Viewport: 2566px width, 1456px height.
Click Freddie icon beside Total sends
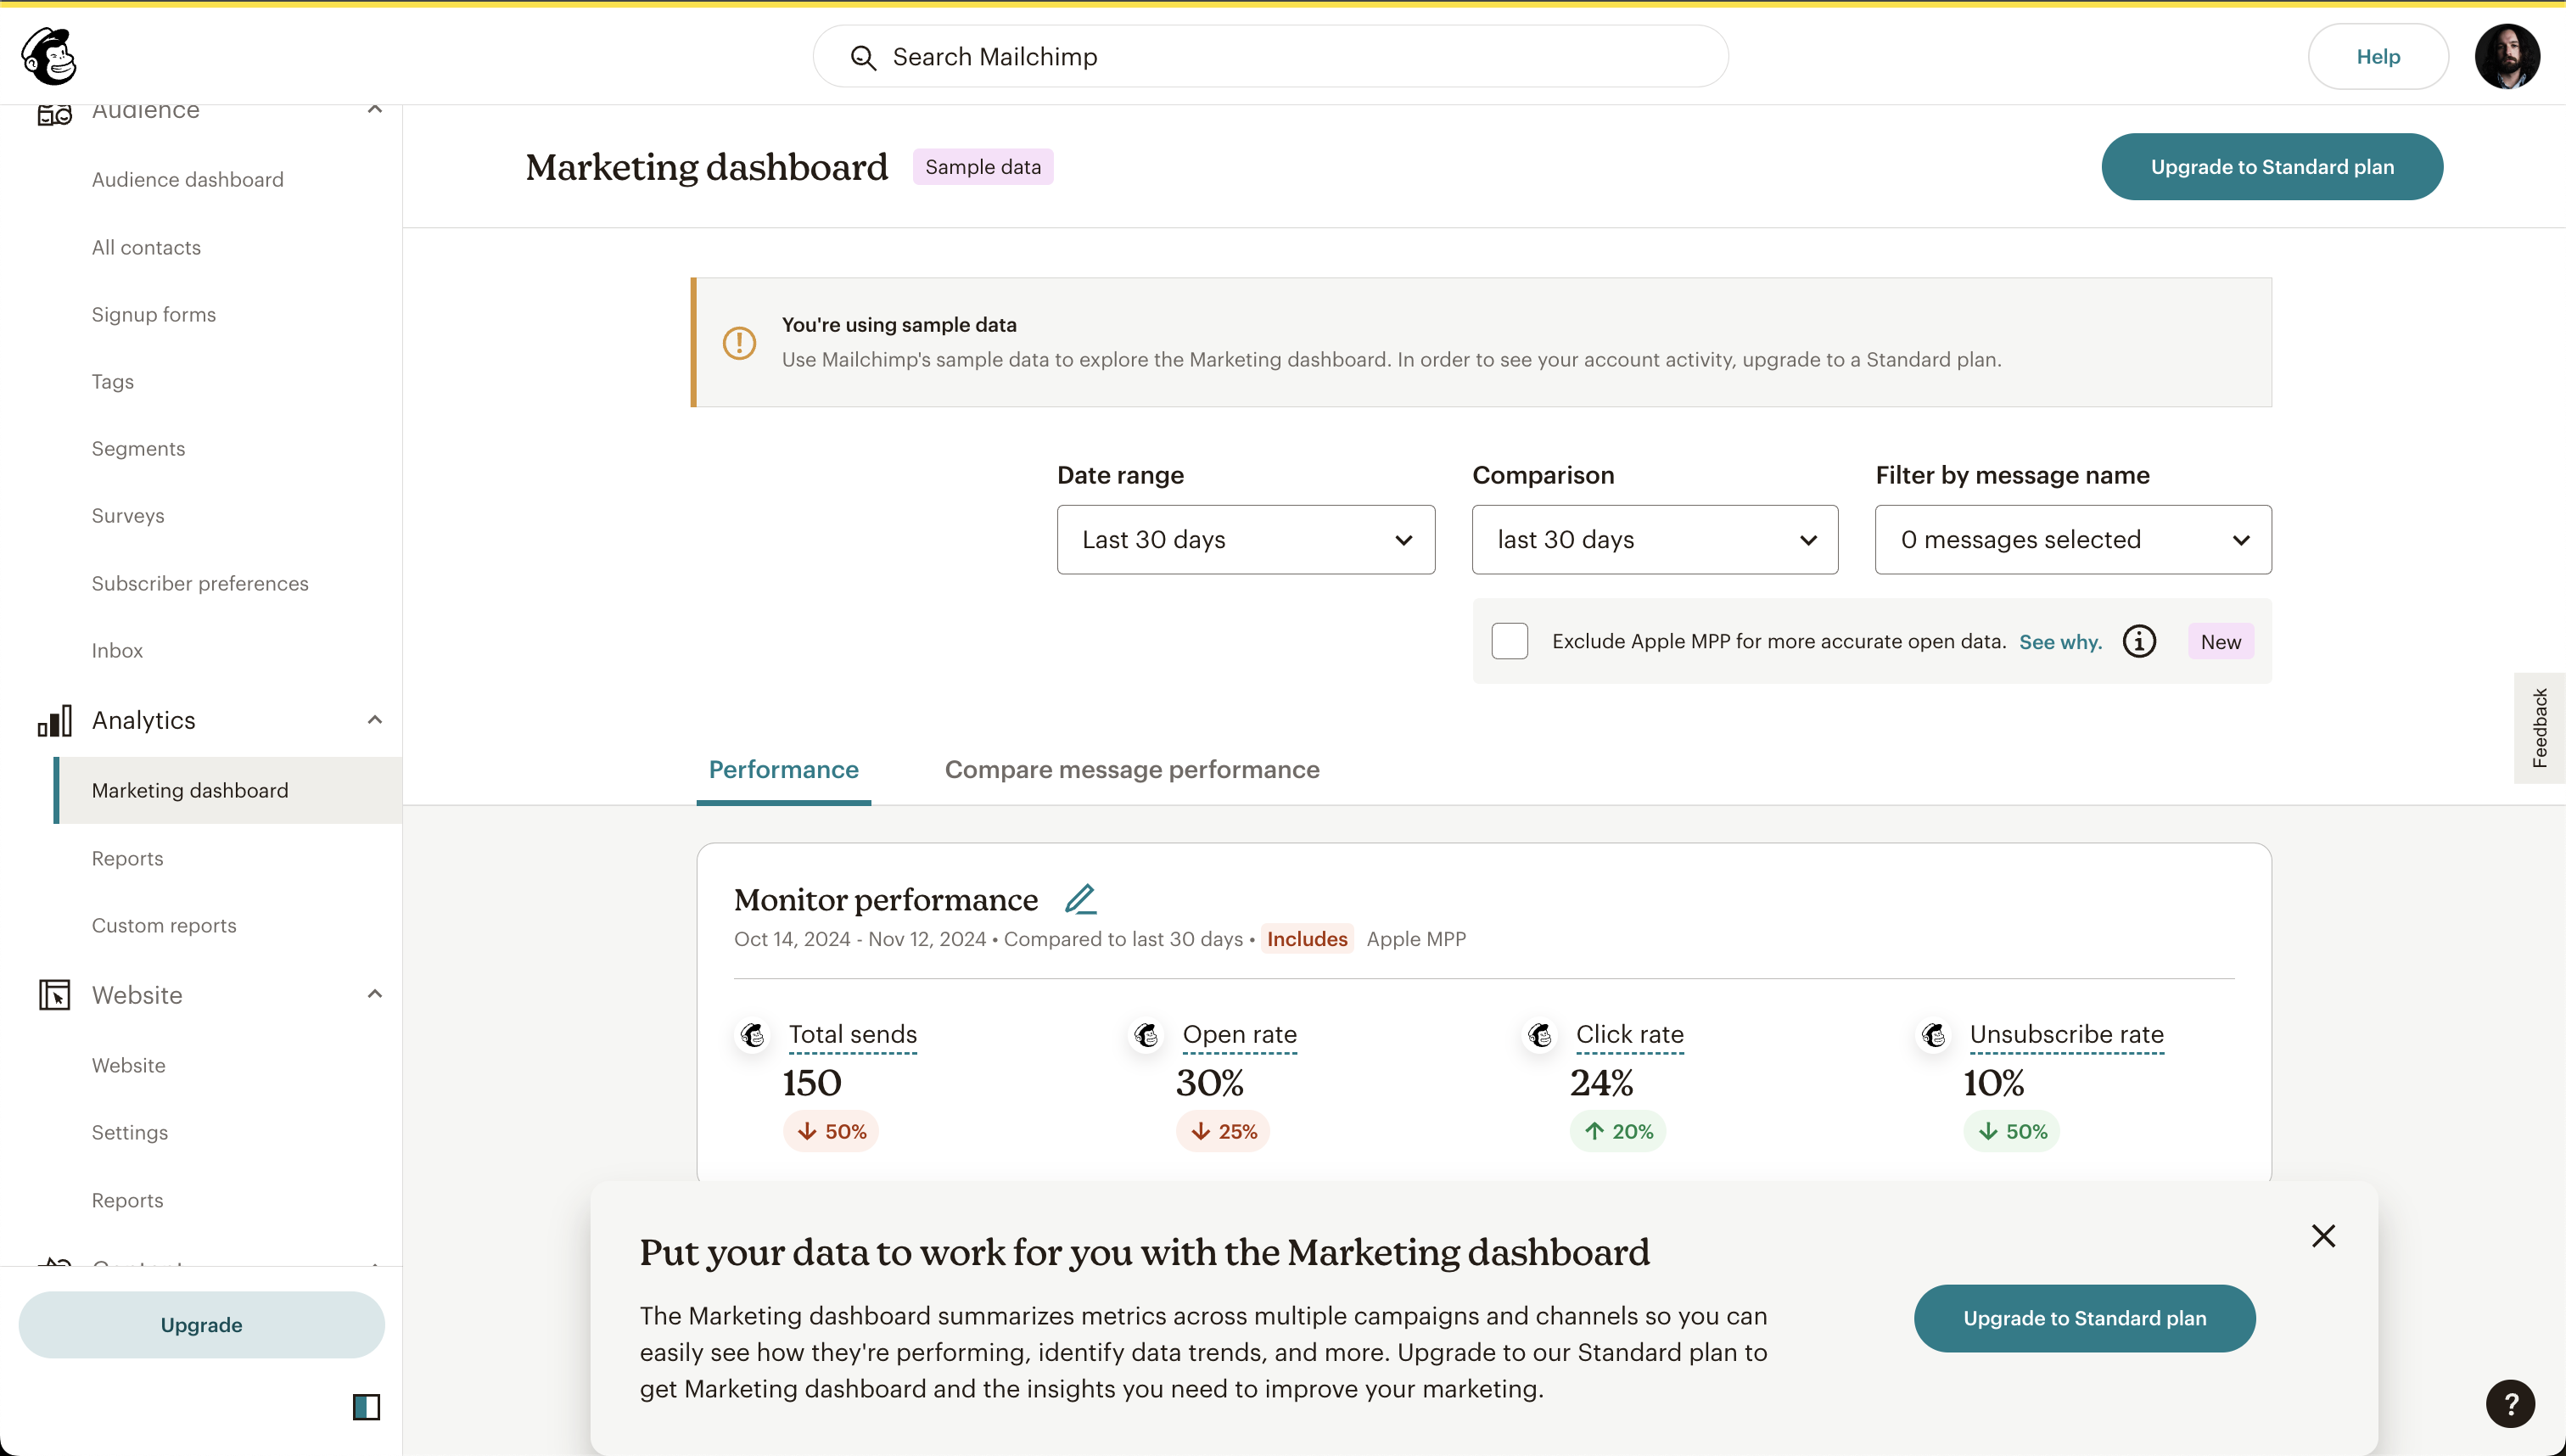tap(753, 1035)
